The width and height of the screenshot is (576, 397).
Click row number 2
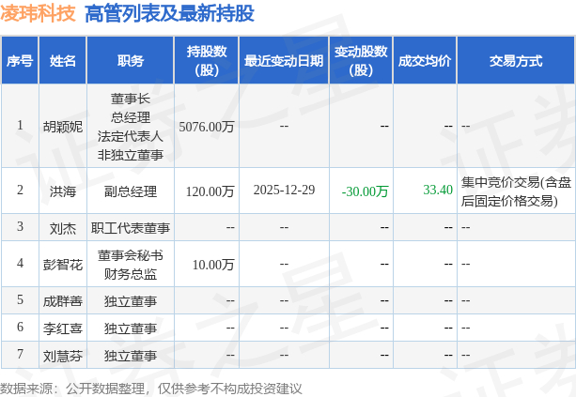(21, 190)
